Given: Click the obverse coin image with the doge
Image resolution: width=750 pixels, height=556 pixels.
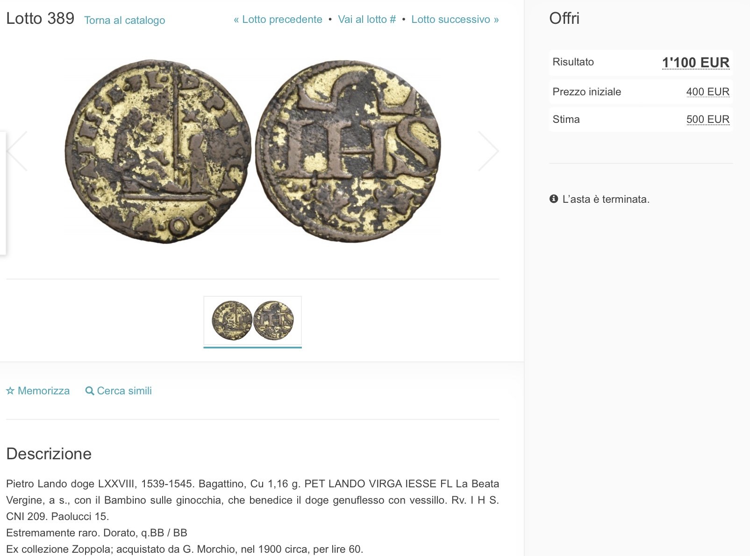Looking at the screenshot, I should pos(158,151).
